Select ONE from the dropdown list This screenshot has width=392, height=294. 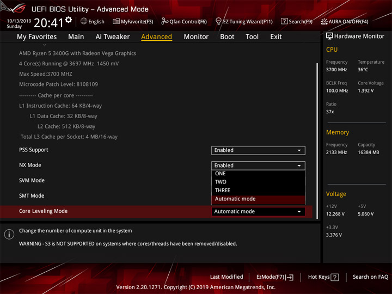[x=258, y=174]
